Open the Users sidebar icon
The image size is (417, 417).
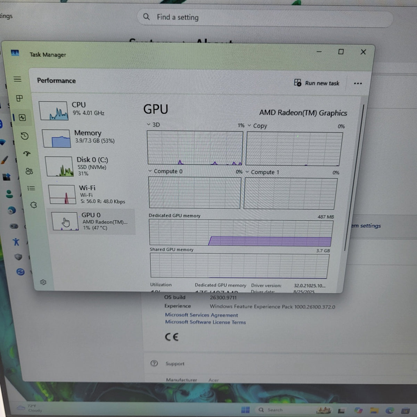pos(29,171)
